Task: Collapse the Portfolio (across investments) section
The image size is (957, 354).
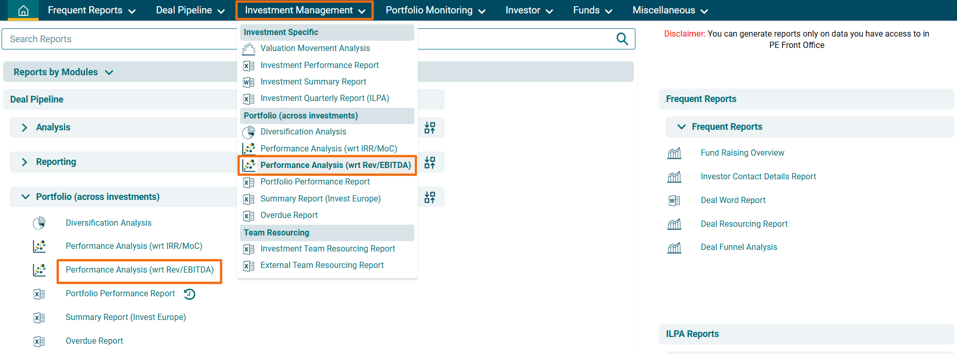Action: click(x=25, y=197)
